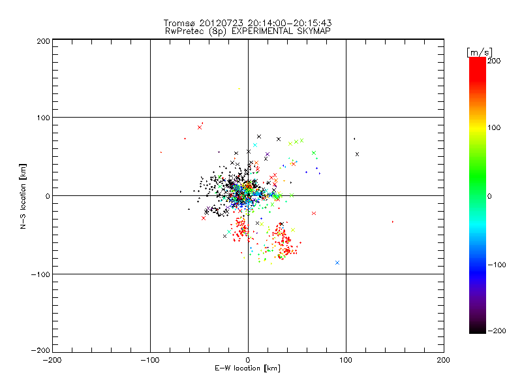Click the colorbar's '0' tick label
Viewport: 522px width, 392px height.
489,197
